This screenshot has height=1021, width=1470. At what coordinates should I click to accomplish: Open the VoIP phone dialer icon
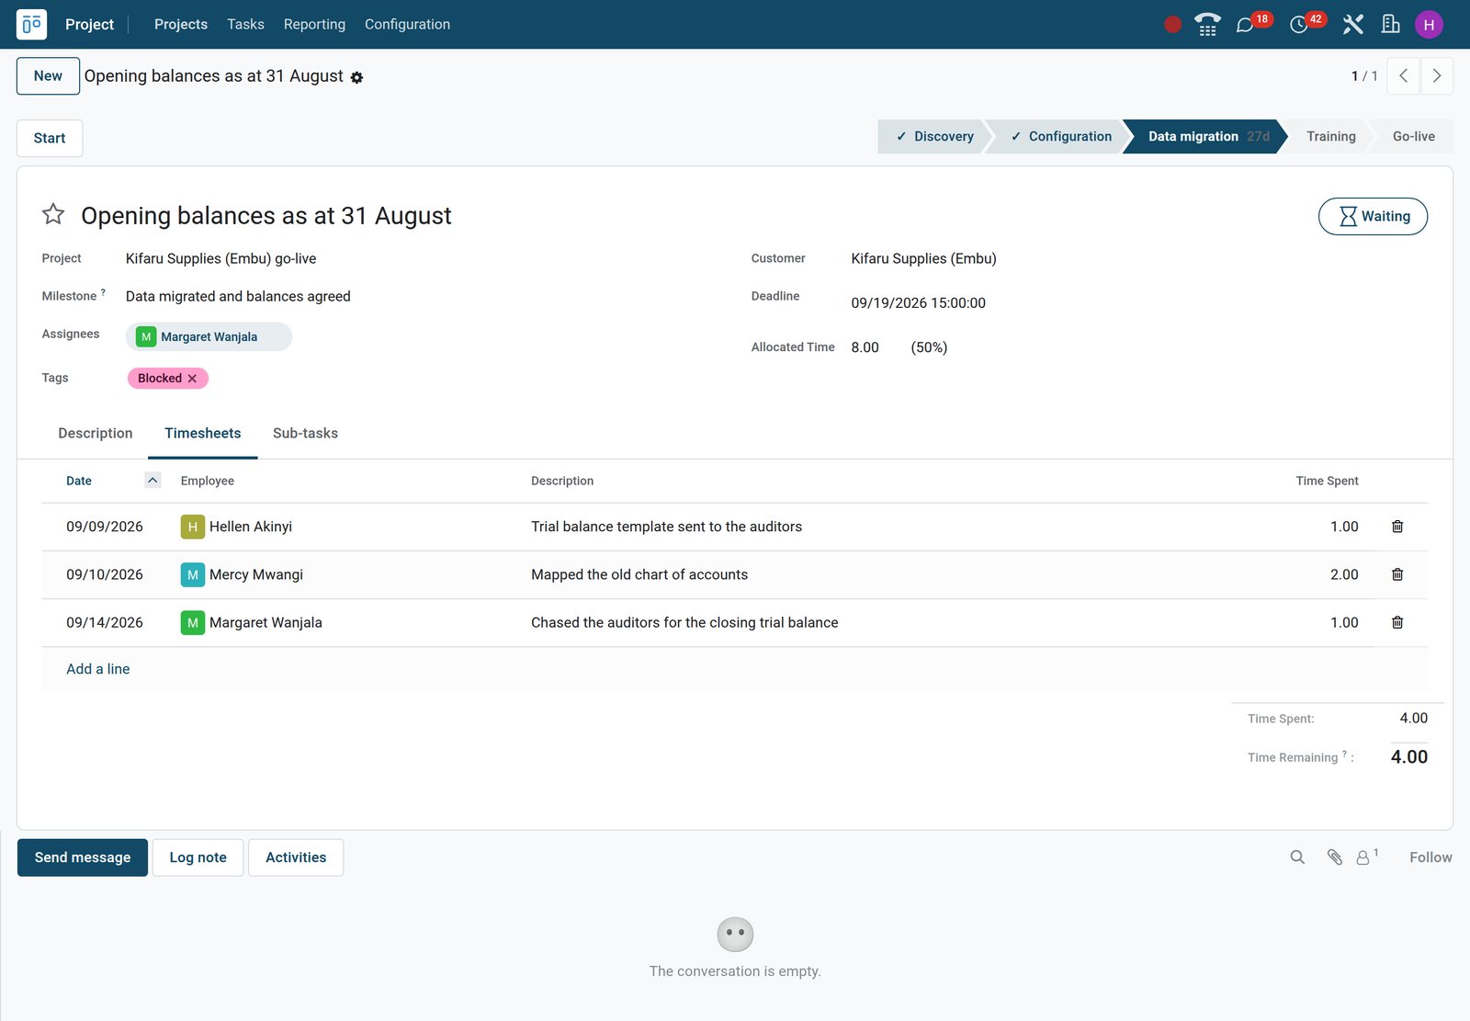coord(1207,25)
